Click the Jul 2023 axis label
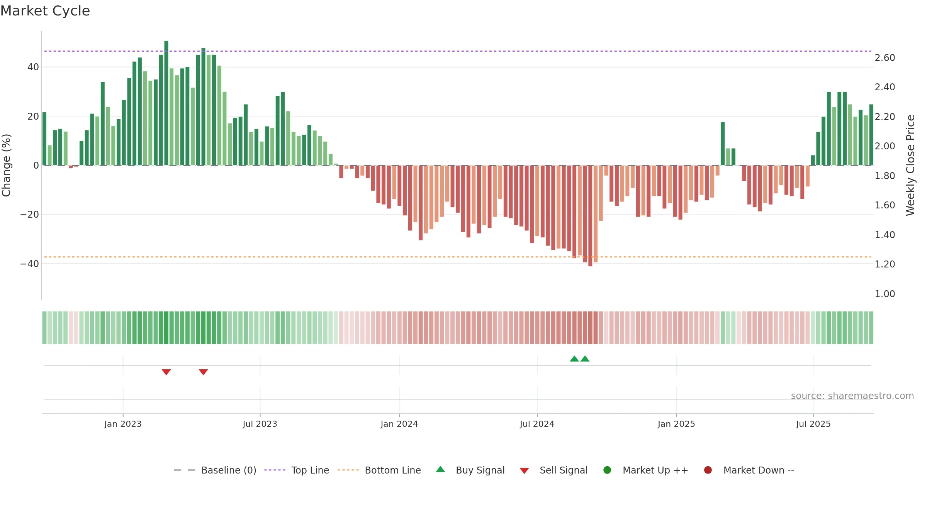The height and width of the screenshot is (521, 927). [260, 424]
